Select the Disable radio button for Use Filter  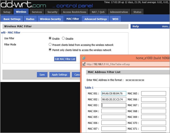tap(63, 39)
